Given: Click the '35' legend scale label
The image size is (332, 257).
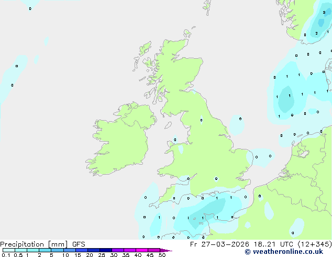Looking at the screenshot, I should coord(126,255).
